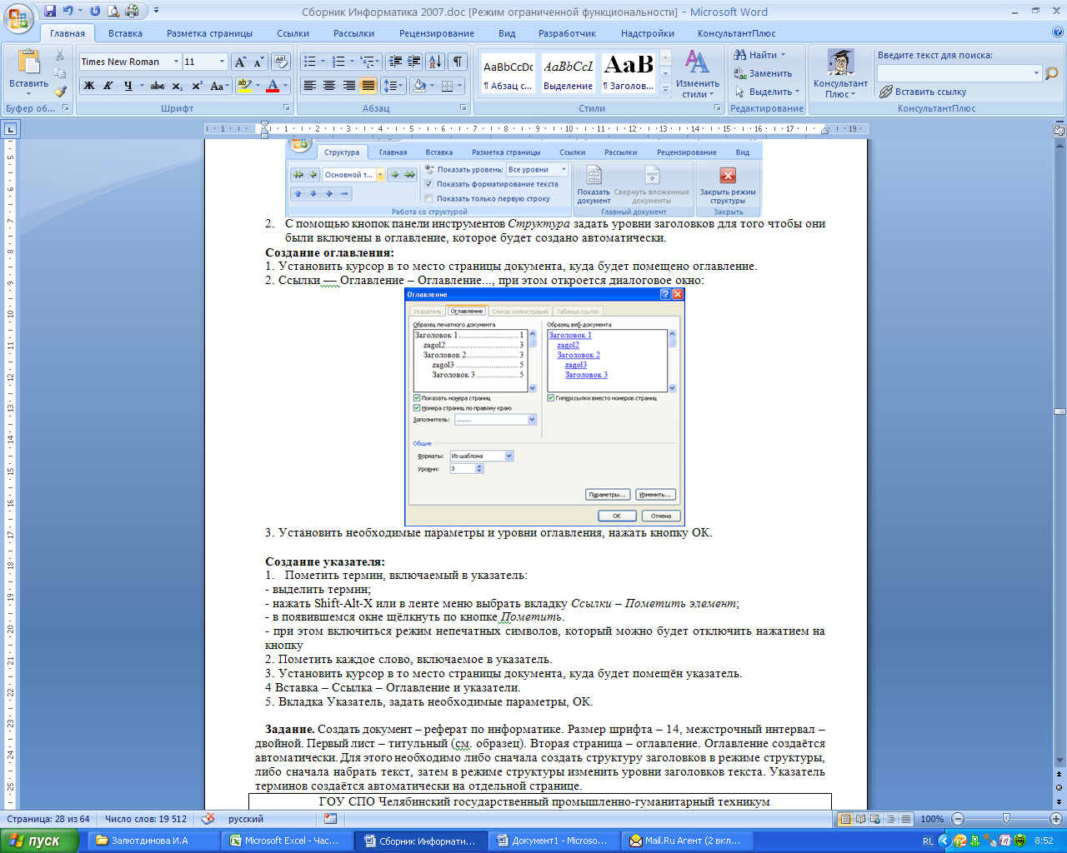The image size is (1067, 853).
Task: Align text to the right
Action: coord(348,86)
